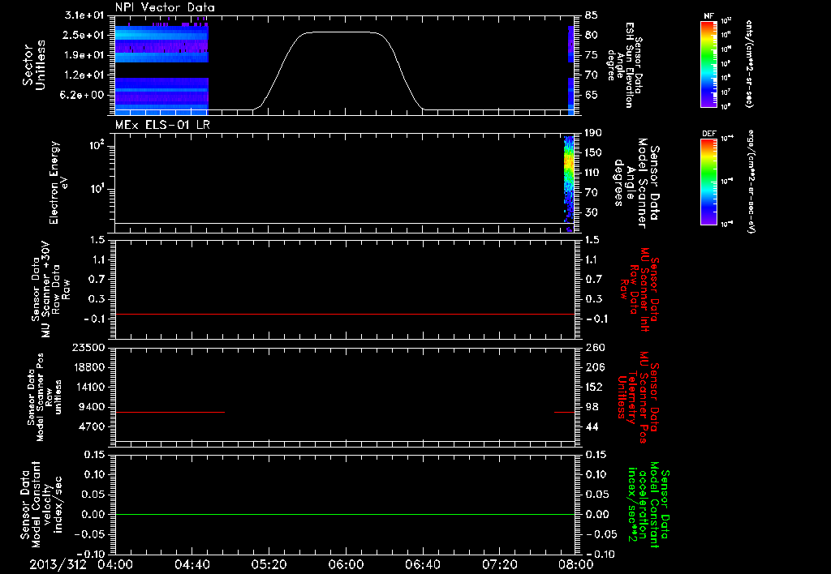The height and width of the screenshot is (574, 831).
Task: Click the 'ESH Sun Elevation Angle' axis label
Action: (626, 65)
